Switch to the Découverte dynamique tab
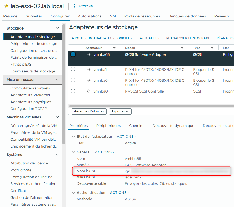Image resolution: width=234 pixels, height=207 pixels. tap(173, 126)
